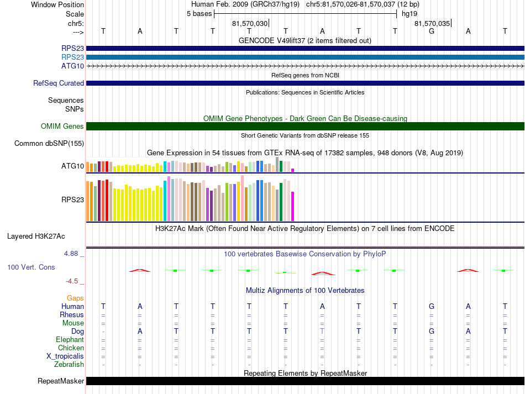Screen dimensions: 525x394
Task: Click the Elephant species label
Action: [70, 339]
